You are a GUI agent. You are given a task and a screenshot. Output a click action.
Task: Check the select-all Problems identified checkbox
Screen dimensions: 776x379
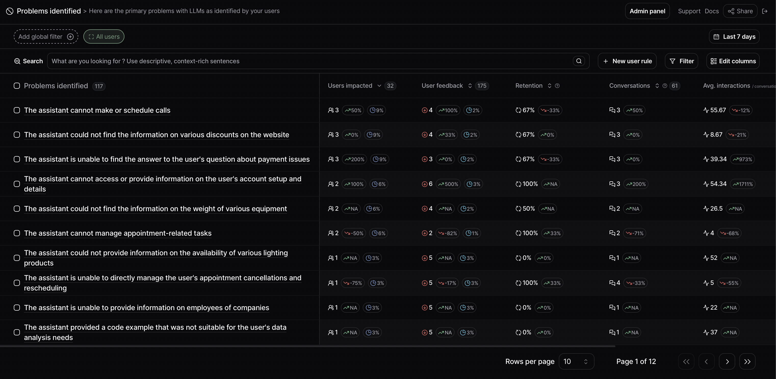[17, 86]
